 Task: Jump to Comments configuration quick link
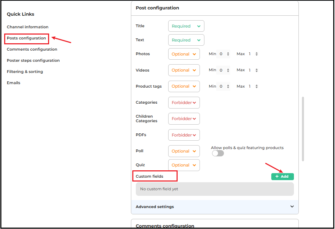point(32,49)
